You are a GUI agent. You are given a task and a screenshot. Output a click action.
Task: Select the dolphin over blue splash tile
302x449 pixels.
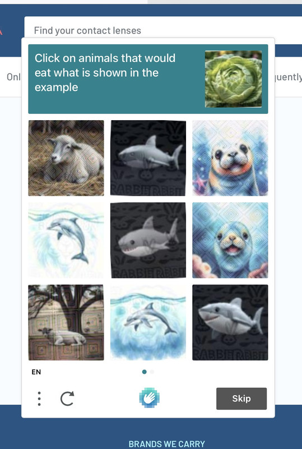point(148,322)
